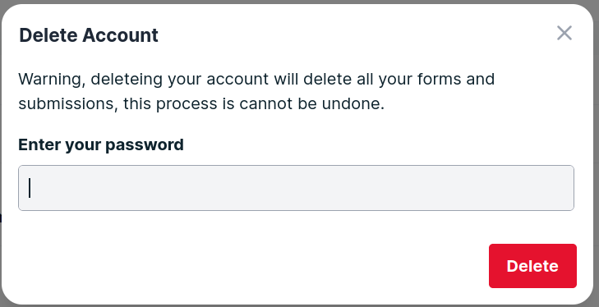Place cursor at text caret in password box

30,188
